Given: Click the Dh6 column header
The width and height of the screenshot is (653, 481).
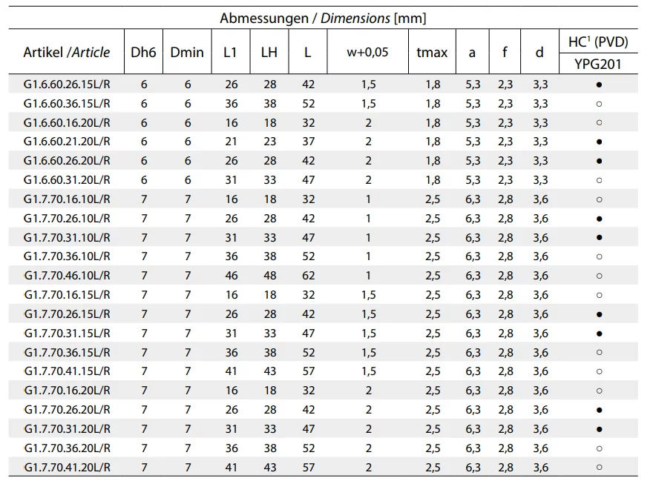Looking at the screenshot, I should point(143,52).
